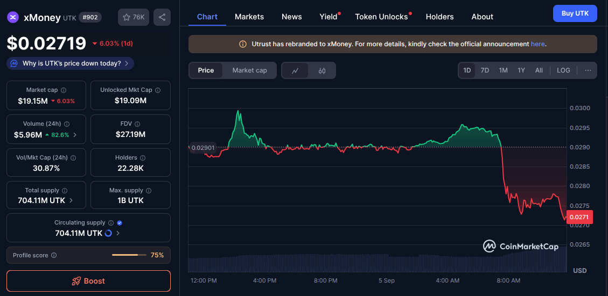Viewport: 608px width, 296px height.
Task: Expand Volume (24h) details chevron
Action: click(x=75, y=135)
